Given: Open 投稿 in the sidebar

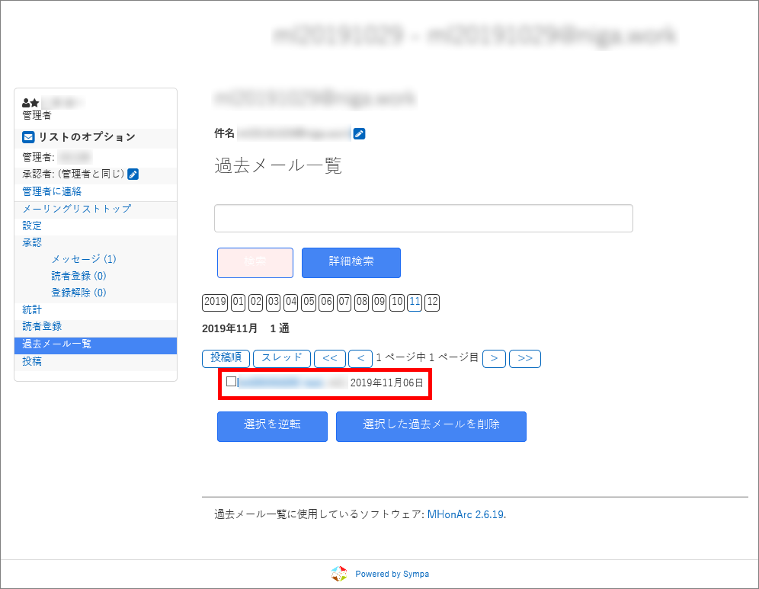Looking at the screenshot, I should (32, 361).
